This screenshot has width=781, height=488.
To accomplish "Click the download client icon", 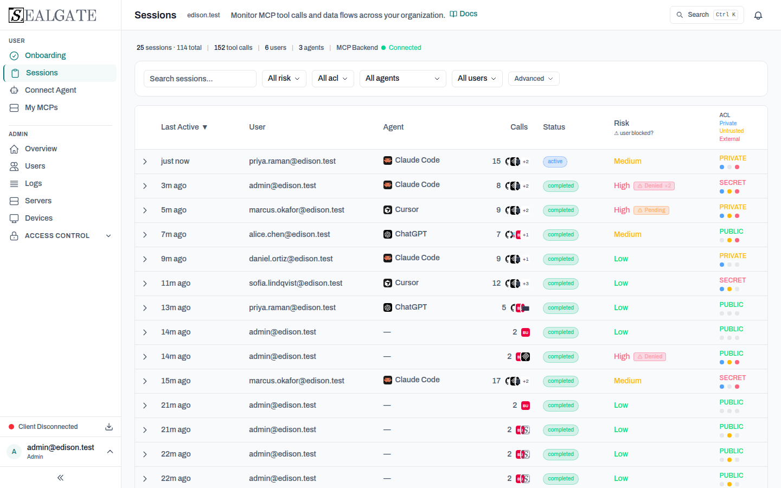I will [109, 427].
